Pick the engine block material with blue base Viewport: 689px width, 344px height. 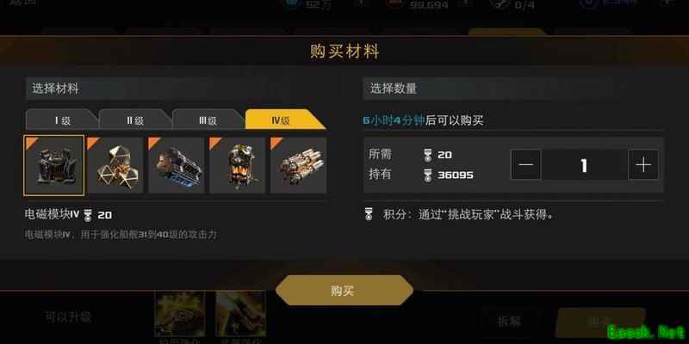[177, 165]
